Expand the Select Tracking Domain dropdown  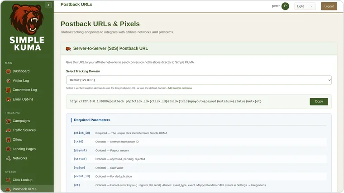click(199, 80)
